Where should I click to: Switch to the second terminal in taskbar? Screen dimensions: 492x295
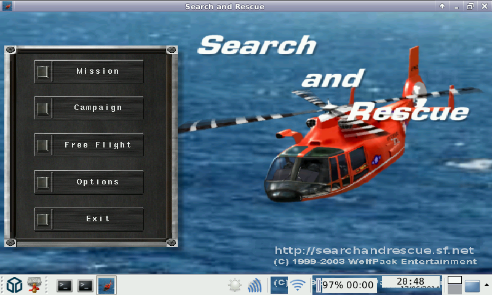[85, 285]
